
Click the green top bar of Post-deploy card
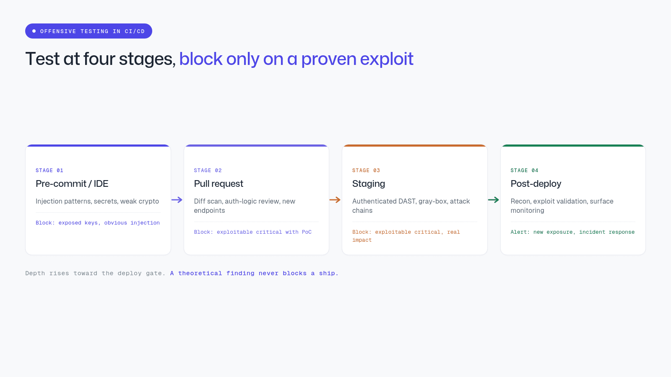573,145
